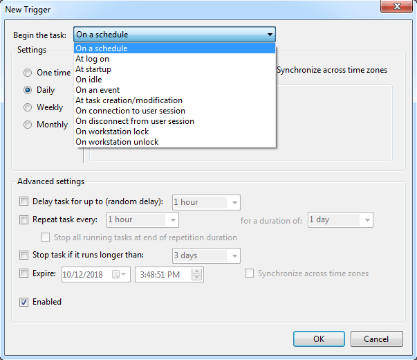Increase expire time with up spinner
The height and width of the screenshot is (360, 417).
pyautogui.click(x=197, y=271)
